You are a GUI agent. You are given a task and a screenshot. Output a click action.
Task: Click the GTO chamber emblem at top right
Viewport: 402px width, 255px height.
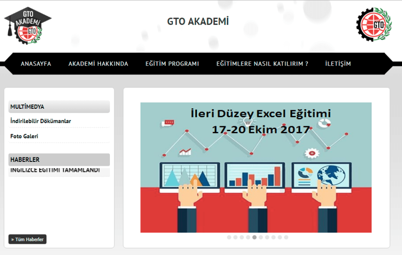(374, 25)
